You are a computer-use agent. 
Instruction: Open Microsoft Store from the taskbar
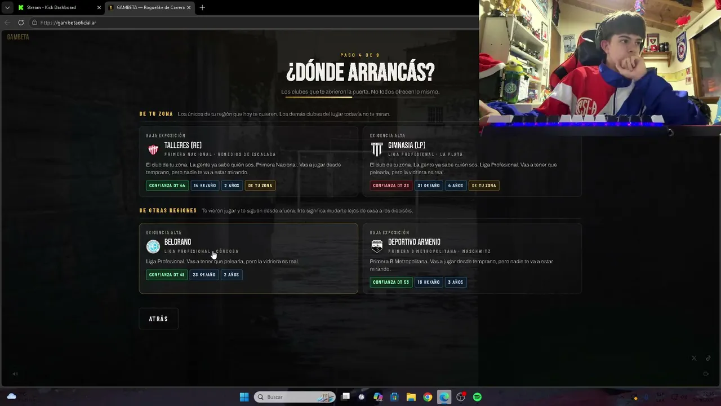tap(394, 397)
